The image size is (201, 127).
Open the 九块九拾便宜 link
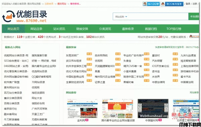tap(188, 56)
